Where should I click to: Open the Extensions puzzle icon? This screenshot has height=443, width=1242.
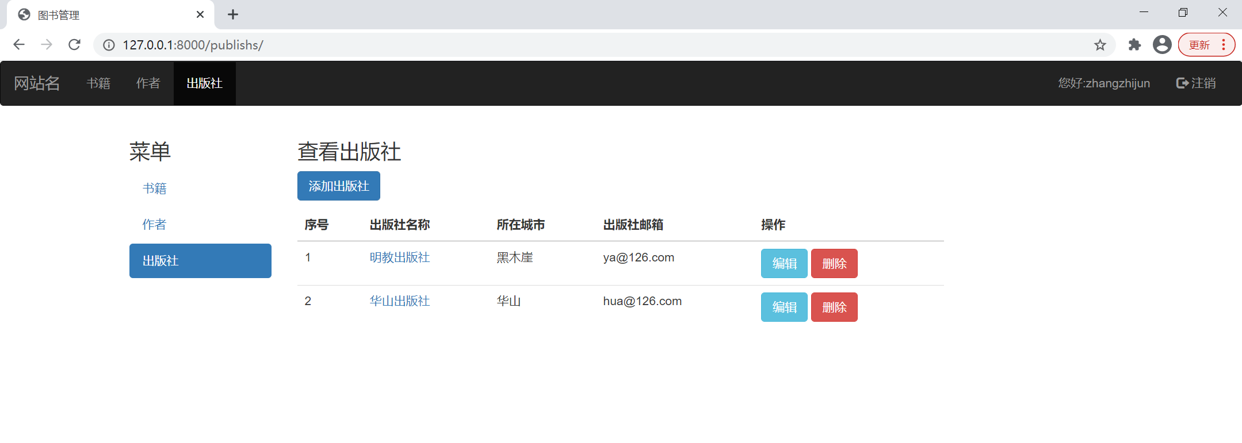1134,45
